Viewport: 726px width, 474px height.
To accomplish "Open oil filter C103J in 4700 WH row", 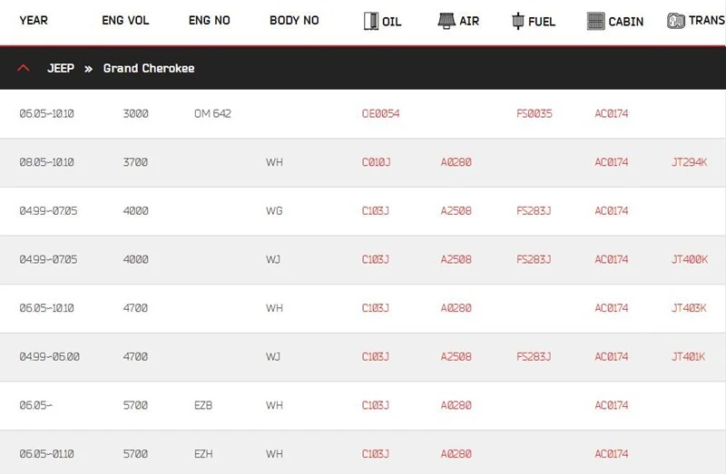I will pyautogui.click(x=376, y=308).
